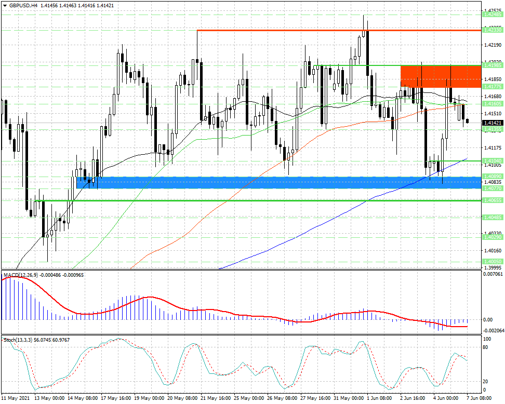Click the 1.40655 price level label
Screen dimensions: 505x404
tap(493, 200)
